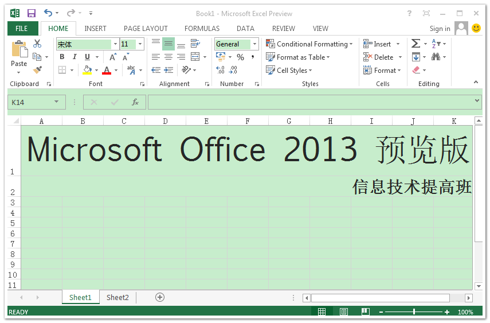The image size is (490, 323).
Task: Increase font size with the larger A icon
Action: (x=113, y=57)
